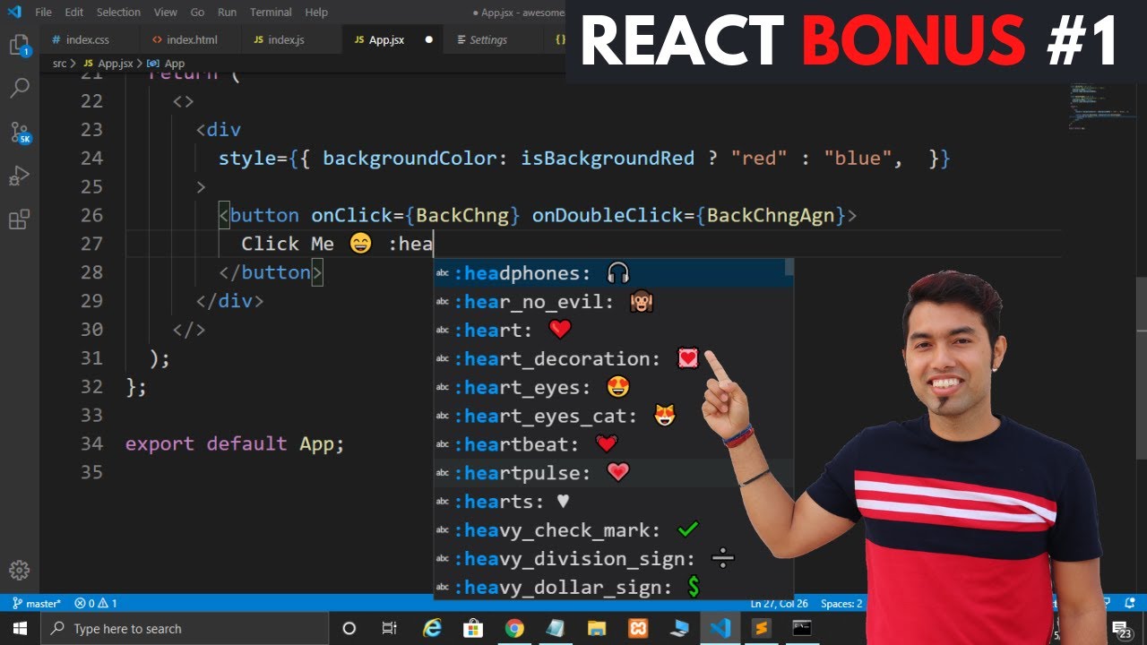The image size is (1147, 645).
Task: Open the Terminal menu
Action: (x=271, y=13)
